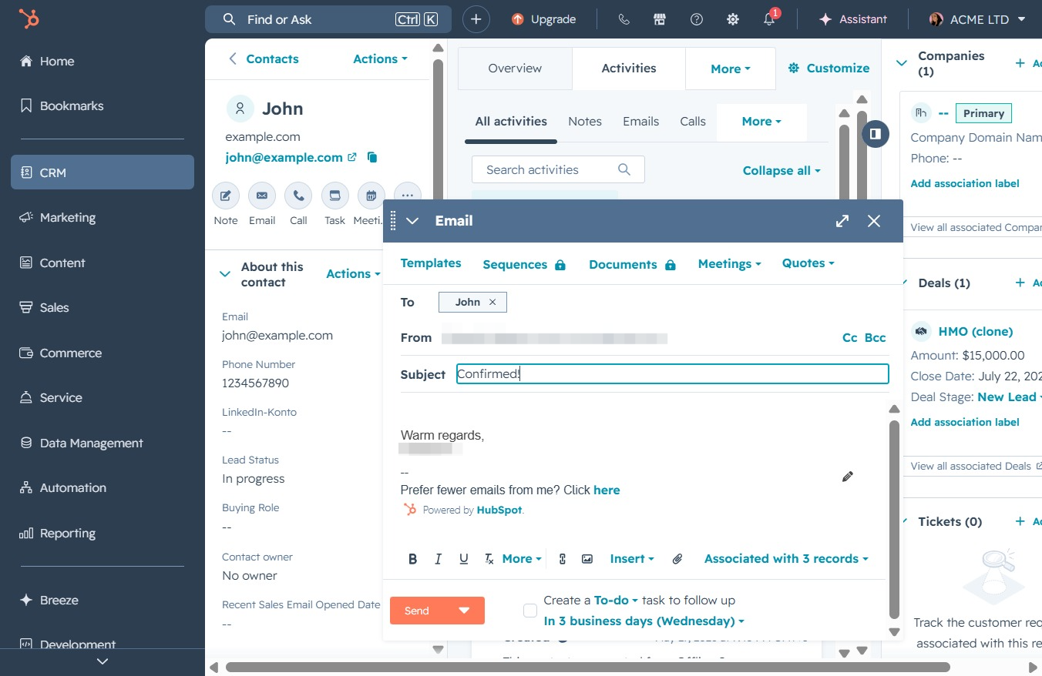Apply bold formatting in email editor
This screenshot has width=1042, height=676.
pyautogui.click(x=412, y=559)
